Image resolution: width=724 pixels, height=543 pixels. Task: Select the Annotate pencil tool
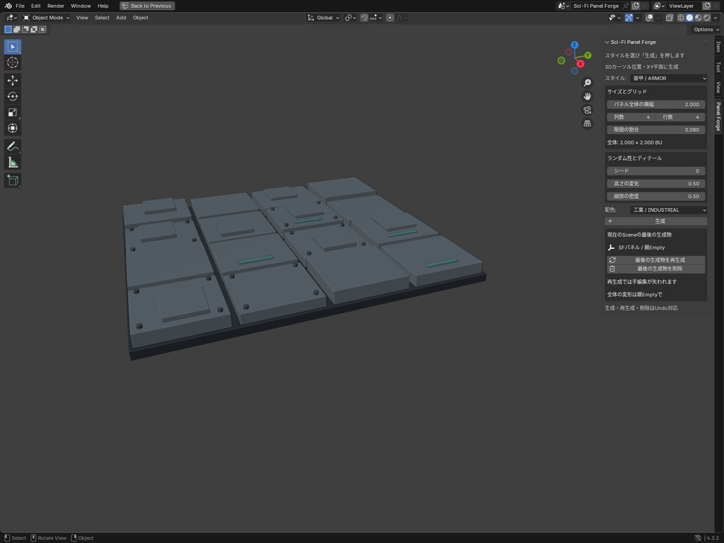[13, 146]
